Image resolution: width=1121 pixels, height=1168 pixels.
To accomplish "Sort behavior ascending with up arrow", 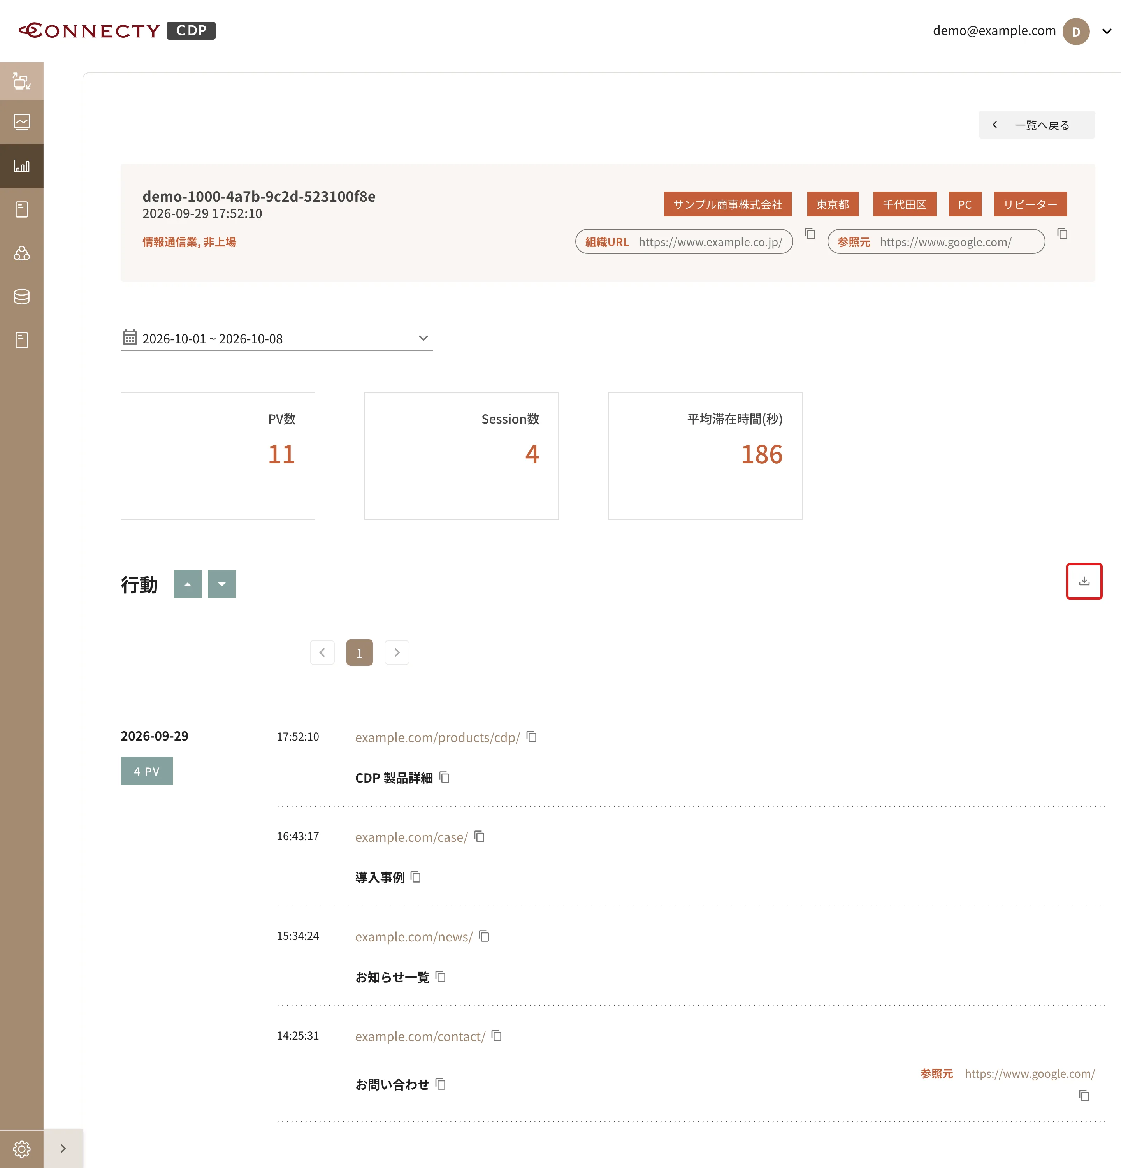I will 187,584.
